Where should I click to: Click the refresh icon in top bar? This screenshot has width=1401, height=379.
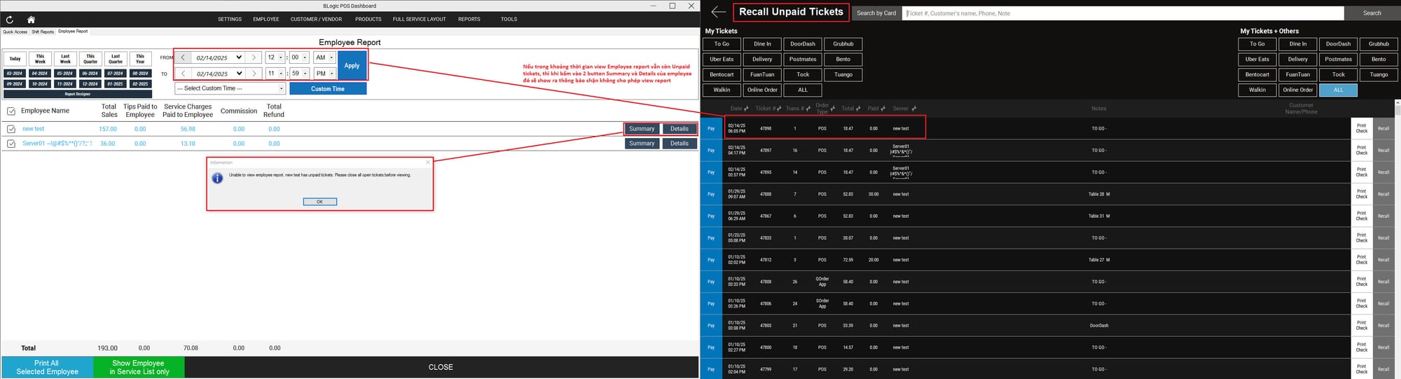pyautogui.click(x=11, y=20)
